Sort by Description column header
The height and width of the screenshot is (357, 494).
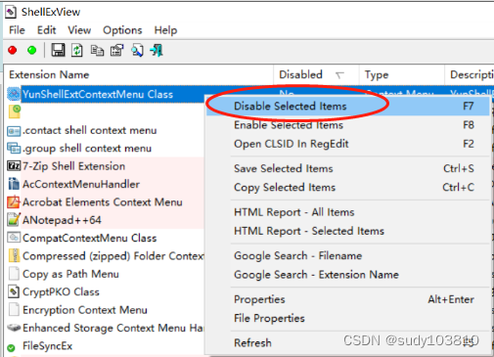pyautogui.click(x=470, y=75)
